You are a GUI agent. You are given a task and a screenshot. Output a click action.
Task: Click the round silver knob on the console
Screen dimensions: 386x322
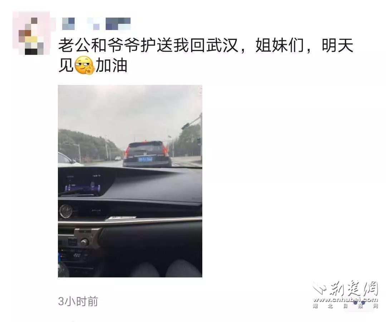point(84,242)
